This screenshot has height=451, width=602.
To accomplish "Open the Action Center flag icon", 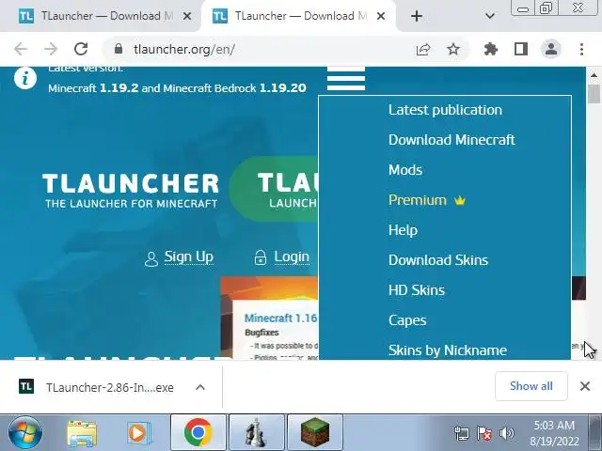I will point(484,433).
